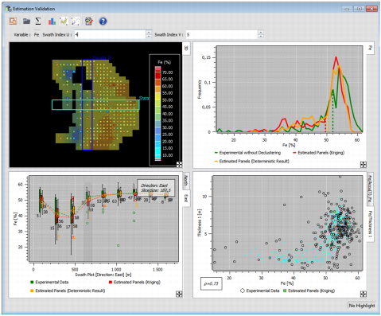The width and height of the screenshot is (381, 316).
Task: Select the Fe|Accu(1)|Fe scatter tab
Action: click(370, 189)
